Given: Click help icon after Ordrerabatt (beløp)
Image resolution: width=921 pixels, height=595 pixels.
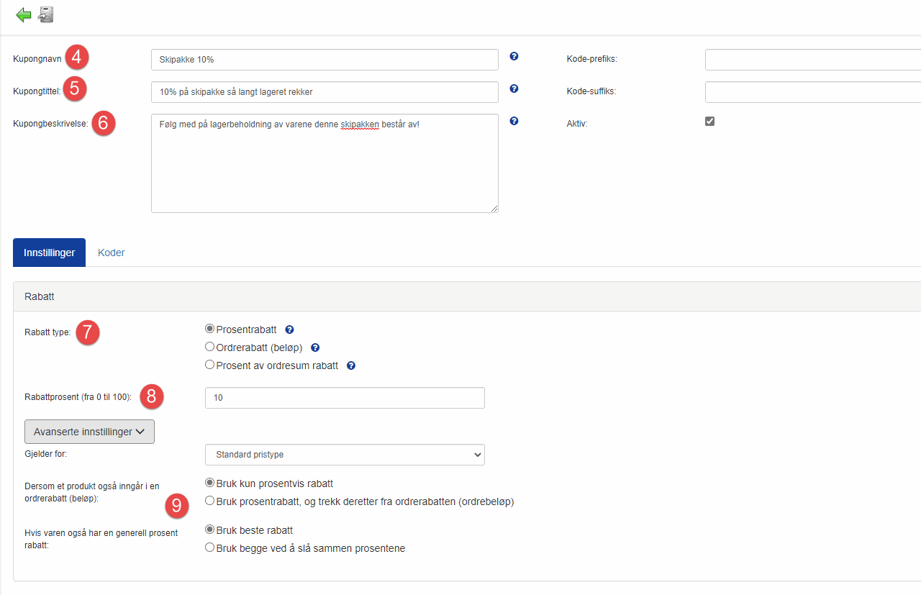Looking at the screenshot, I should [315, 348].
